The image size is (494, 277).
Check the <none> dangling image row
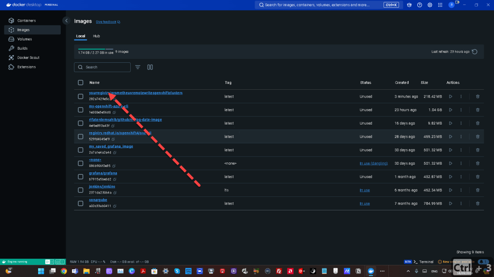pyautogui.click(x=81, y=163)
